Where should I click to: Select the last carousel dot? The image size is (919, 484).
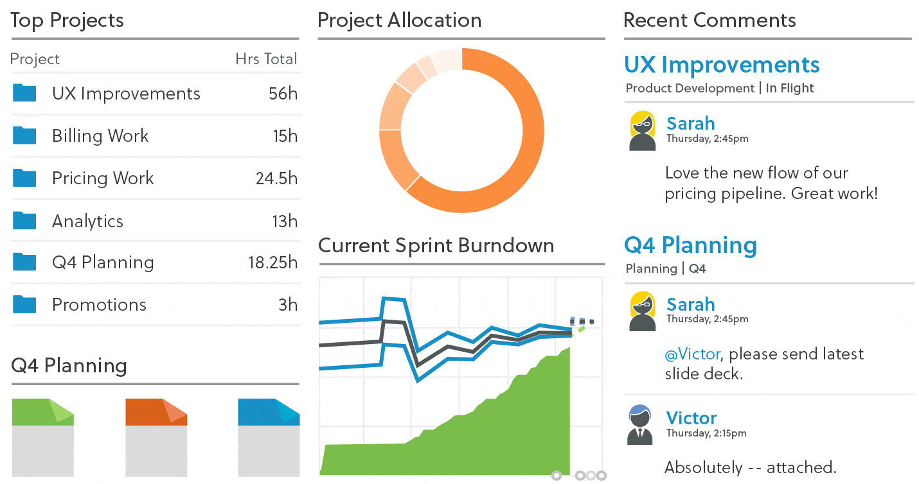click(602, 475)
